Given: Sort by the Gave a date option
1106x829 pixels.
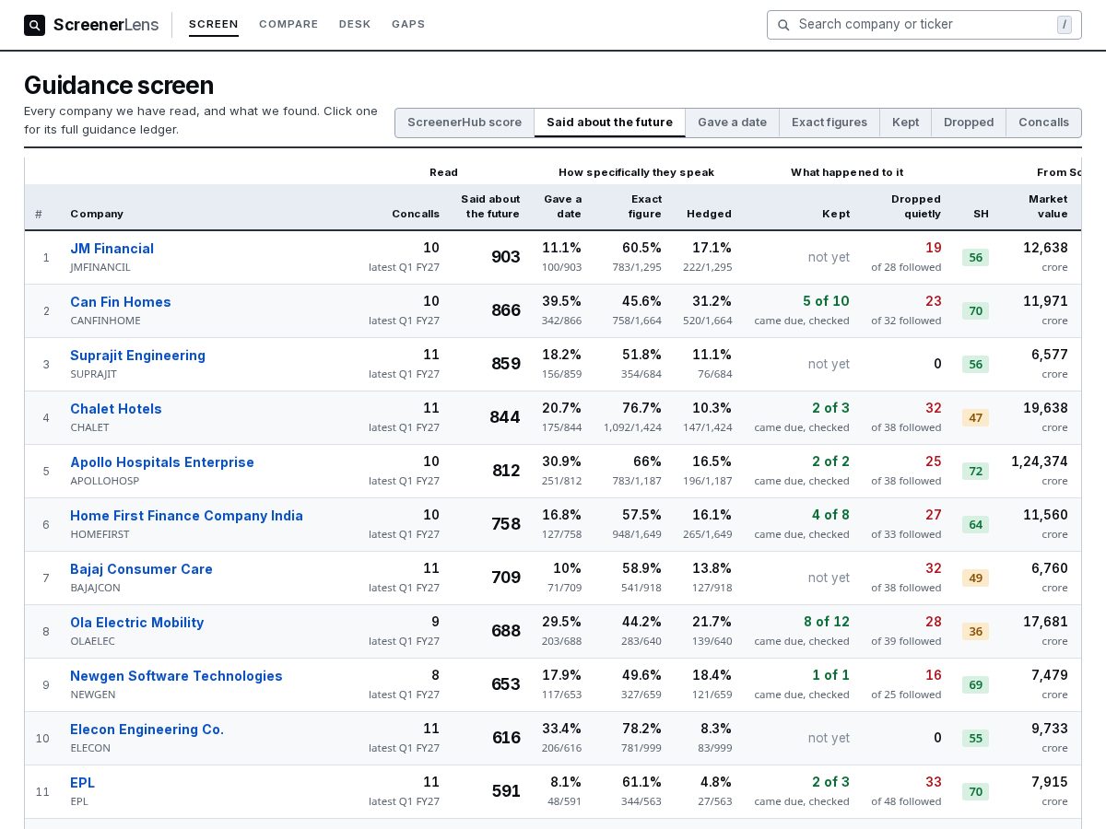Looking at the screenshot, I should tap(732, 123).
